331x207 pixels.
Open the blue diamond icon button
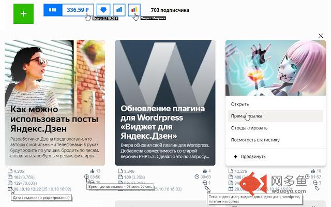coord(103,10)
